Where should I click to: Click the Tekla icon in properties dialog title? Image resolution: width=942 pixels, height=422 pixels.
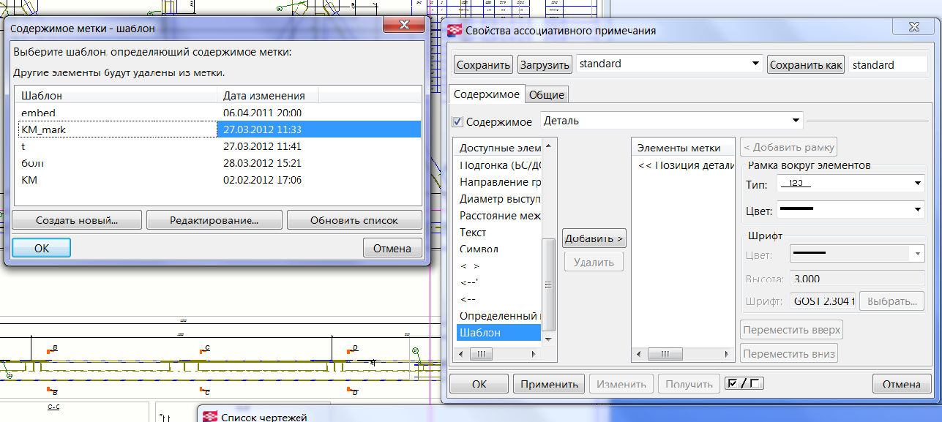[455, 31]
